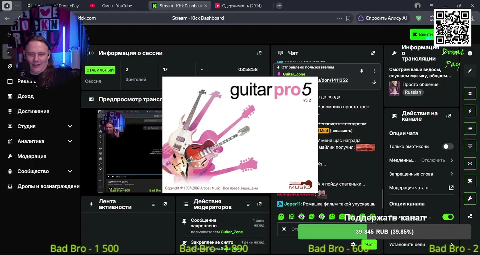Click the Сообщество people icon

click(10, 171)
